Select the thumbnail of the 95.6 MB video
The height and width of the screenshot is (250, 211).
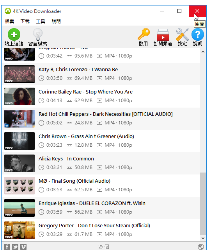coord(20,54)
